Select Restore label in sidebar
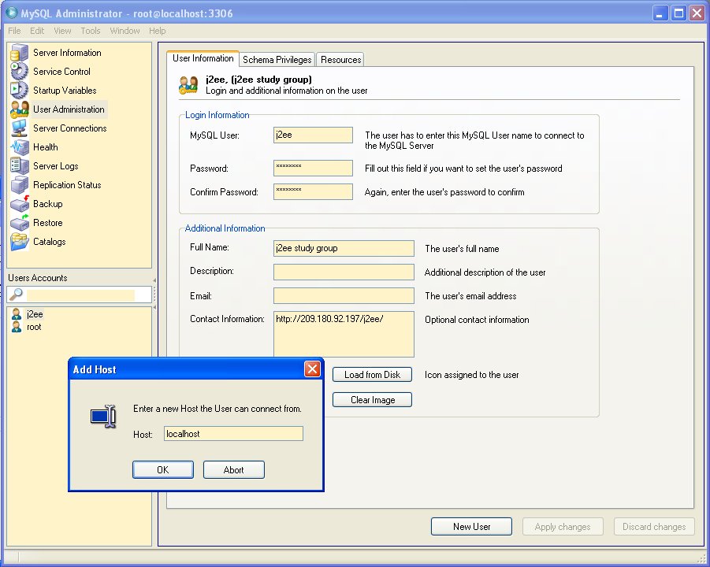710x567 pixels. click(x=47, y=223)
